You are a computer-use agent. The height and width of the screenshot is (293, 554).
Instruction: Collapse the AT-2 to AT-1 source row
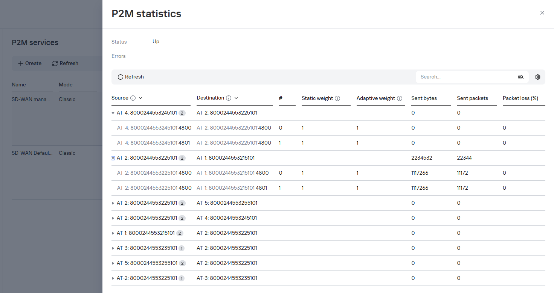tap(113, 158)
